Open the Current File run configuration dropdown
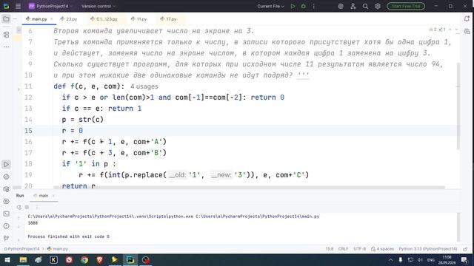 pos(270,6)
